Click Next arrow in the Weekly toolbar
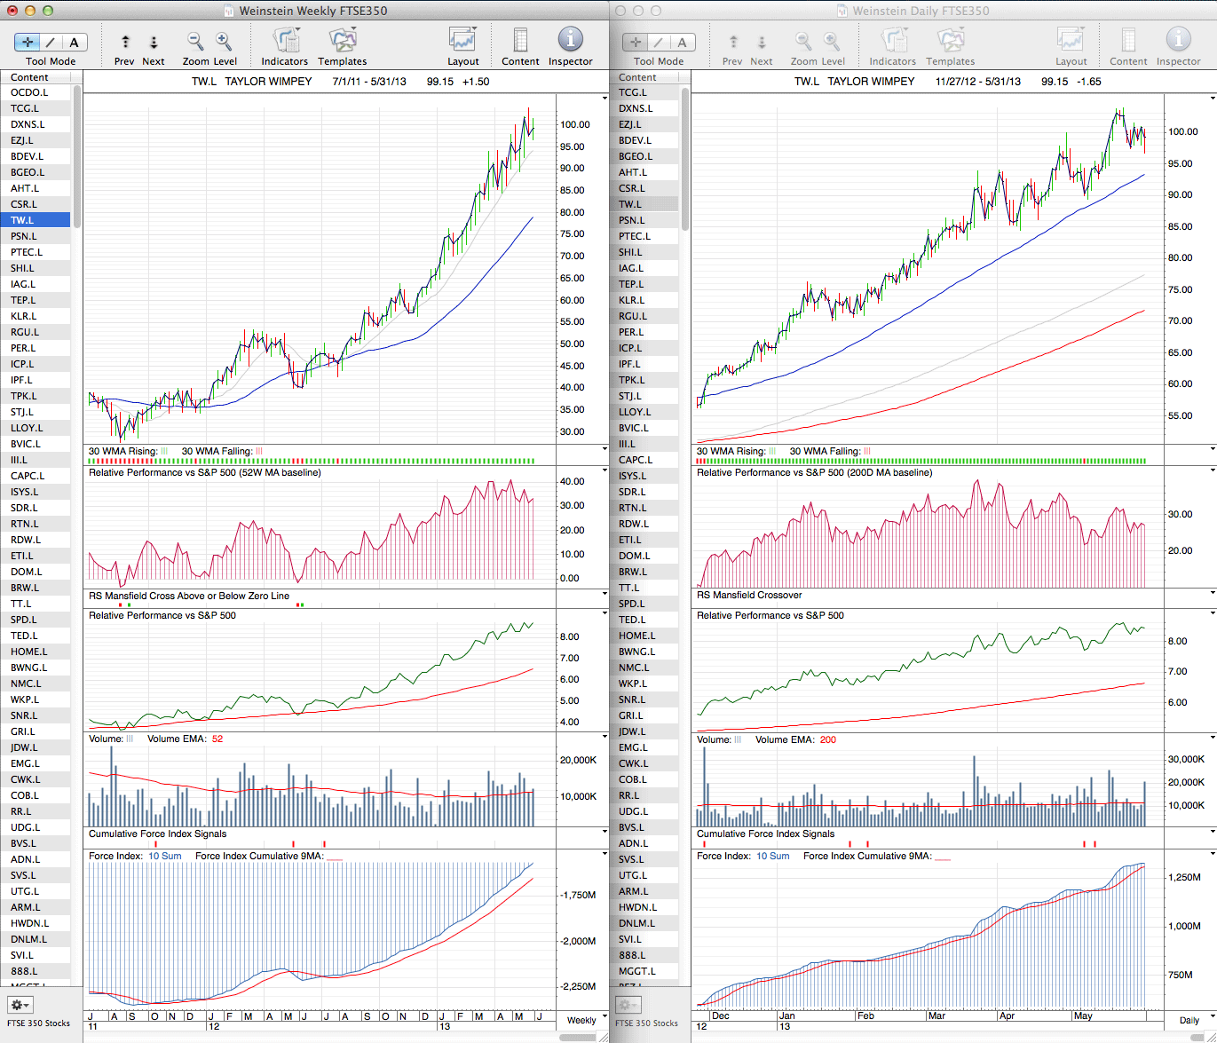1217x1043 pixels. tap(154, 42)
